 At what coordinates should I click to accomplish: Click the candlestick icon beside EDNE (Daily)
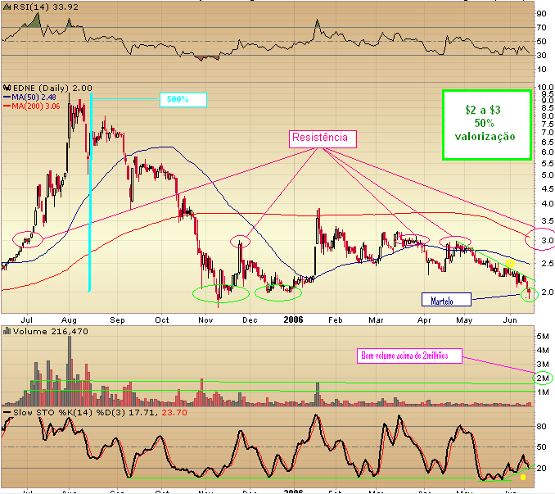pos(7,88)
